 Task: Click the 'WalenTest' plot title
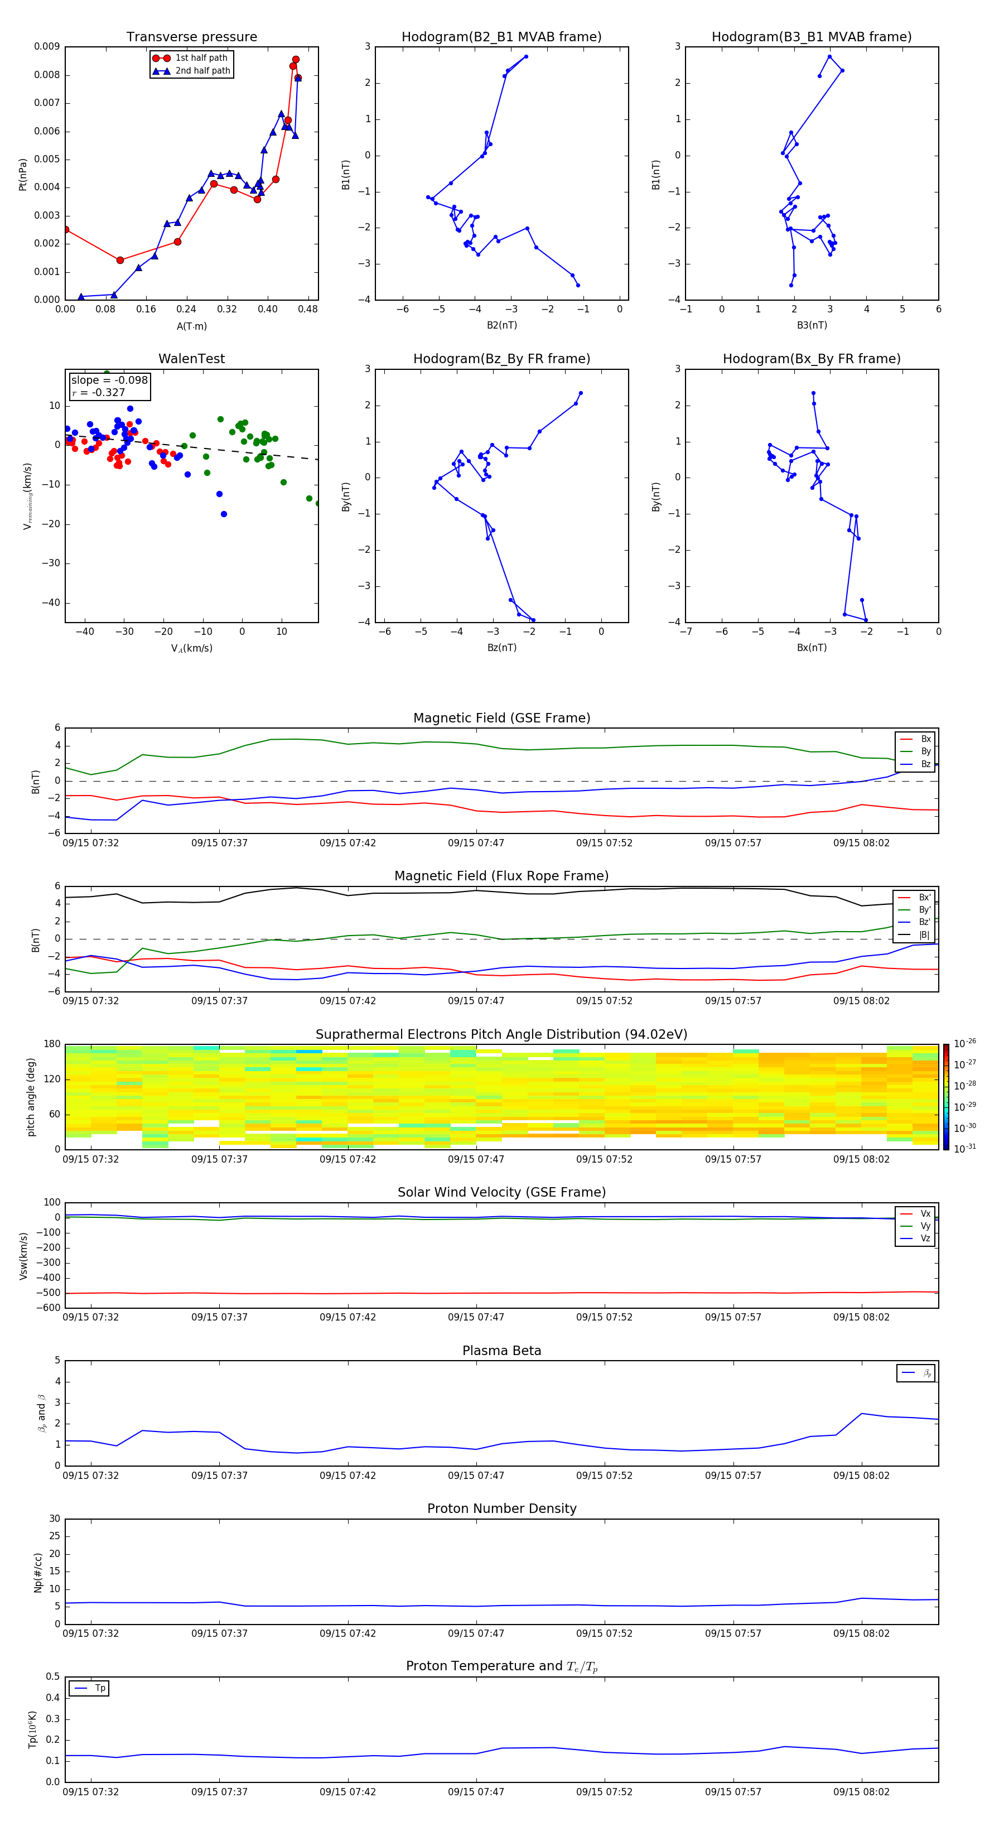191,359
